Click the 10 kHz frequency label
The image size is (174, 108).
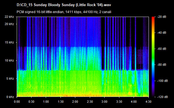(9, 60)
